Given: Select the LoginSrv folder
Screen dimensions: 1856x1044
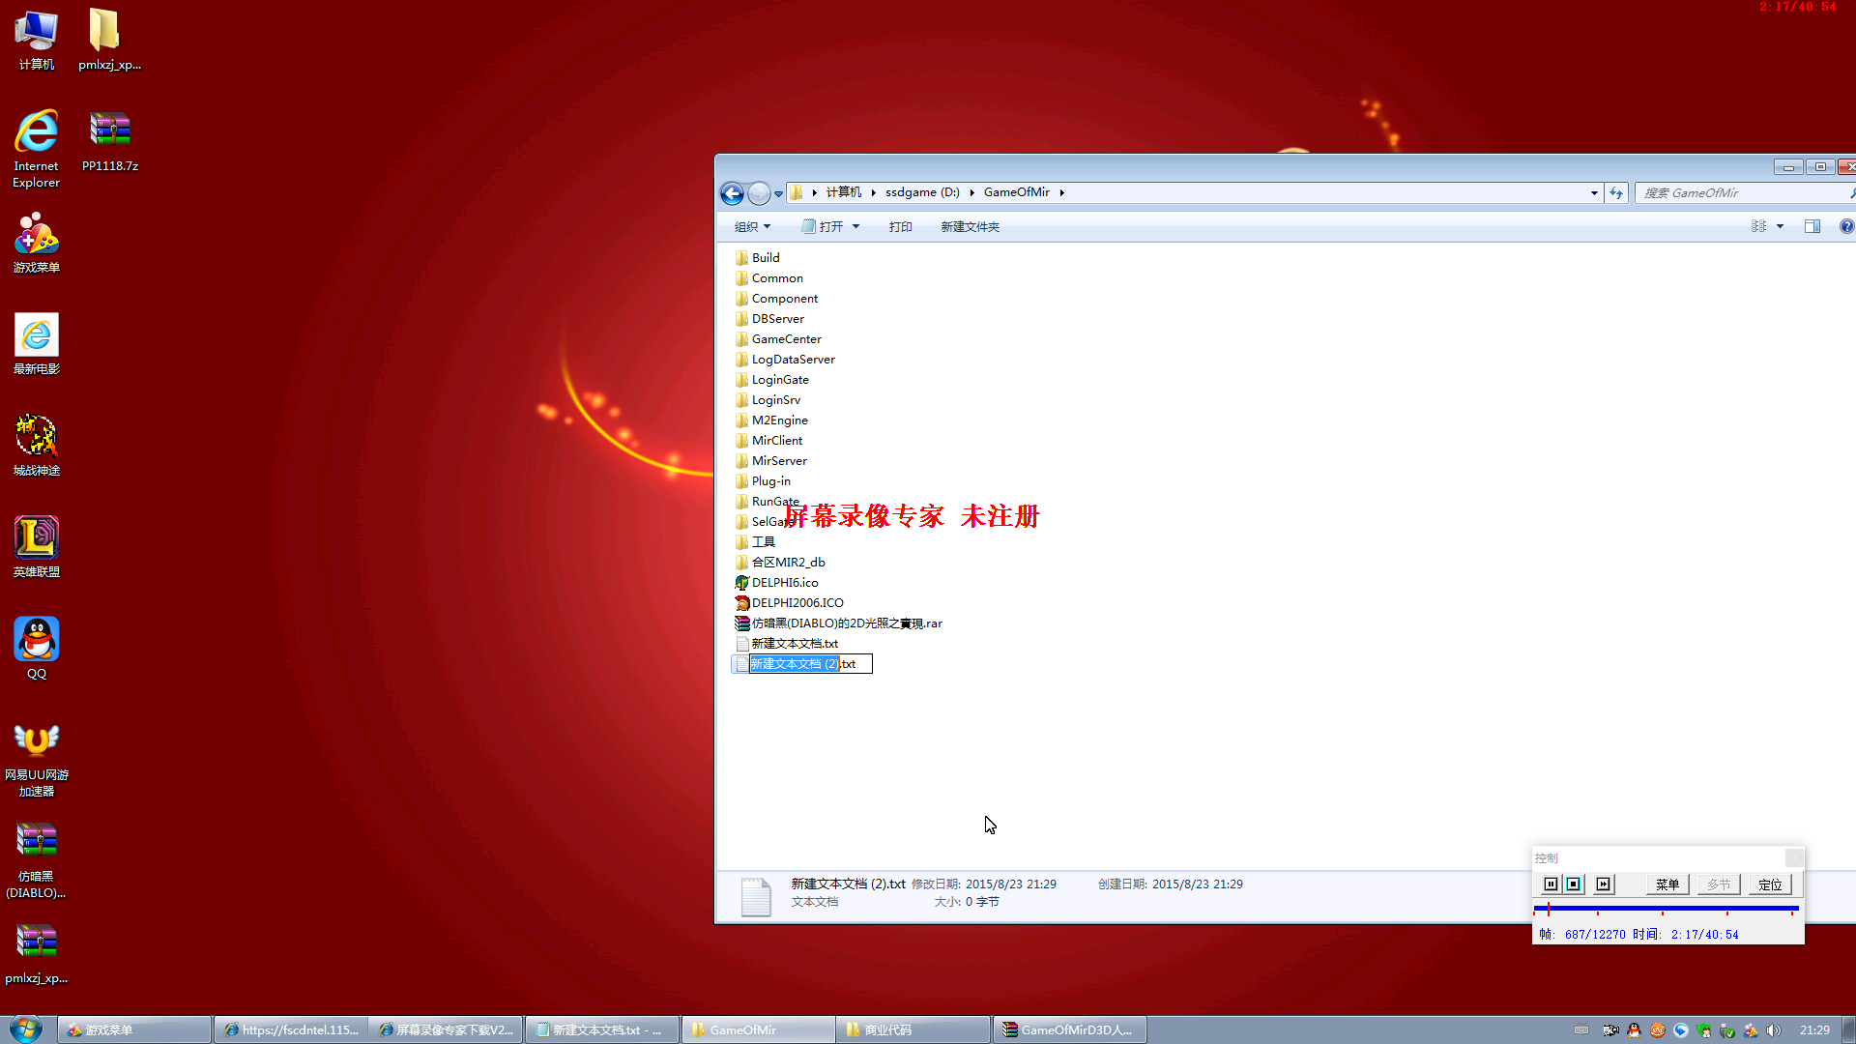Looking at the screenshot, I should [x=768, y=400].
